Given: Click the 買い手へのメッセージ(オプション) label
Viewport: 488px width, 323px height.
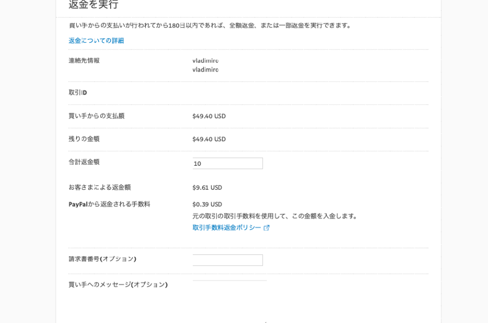Looking at the screenshot, I should click(118, 284).
